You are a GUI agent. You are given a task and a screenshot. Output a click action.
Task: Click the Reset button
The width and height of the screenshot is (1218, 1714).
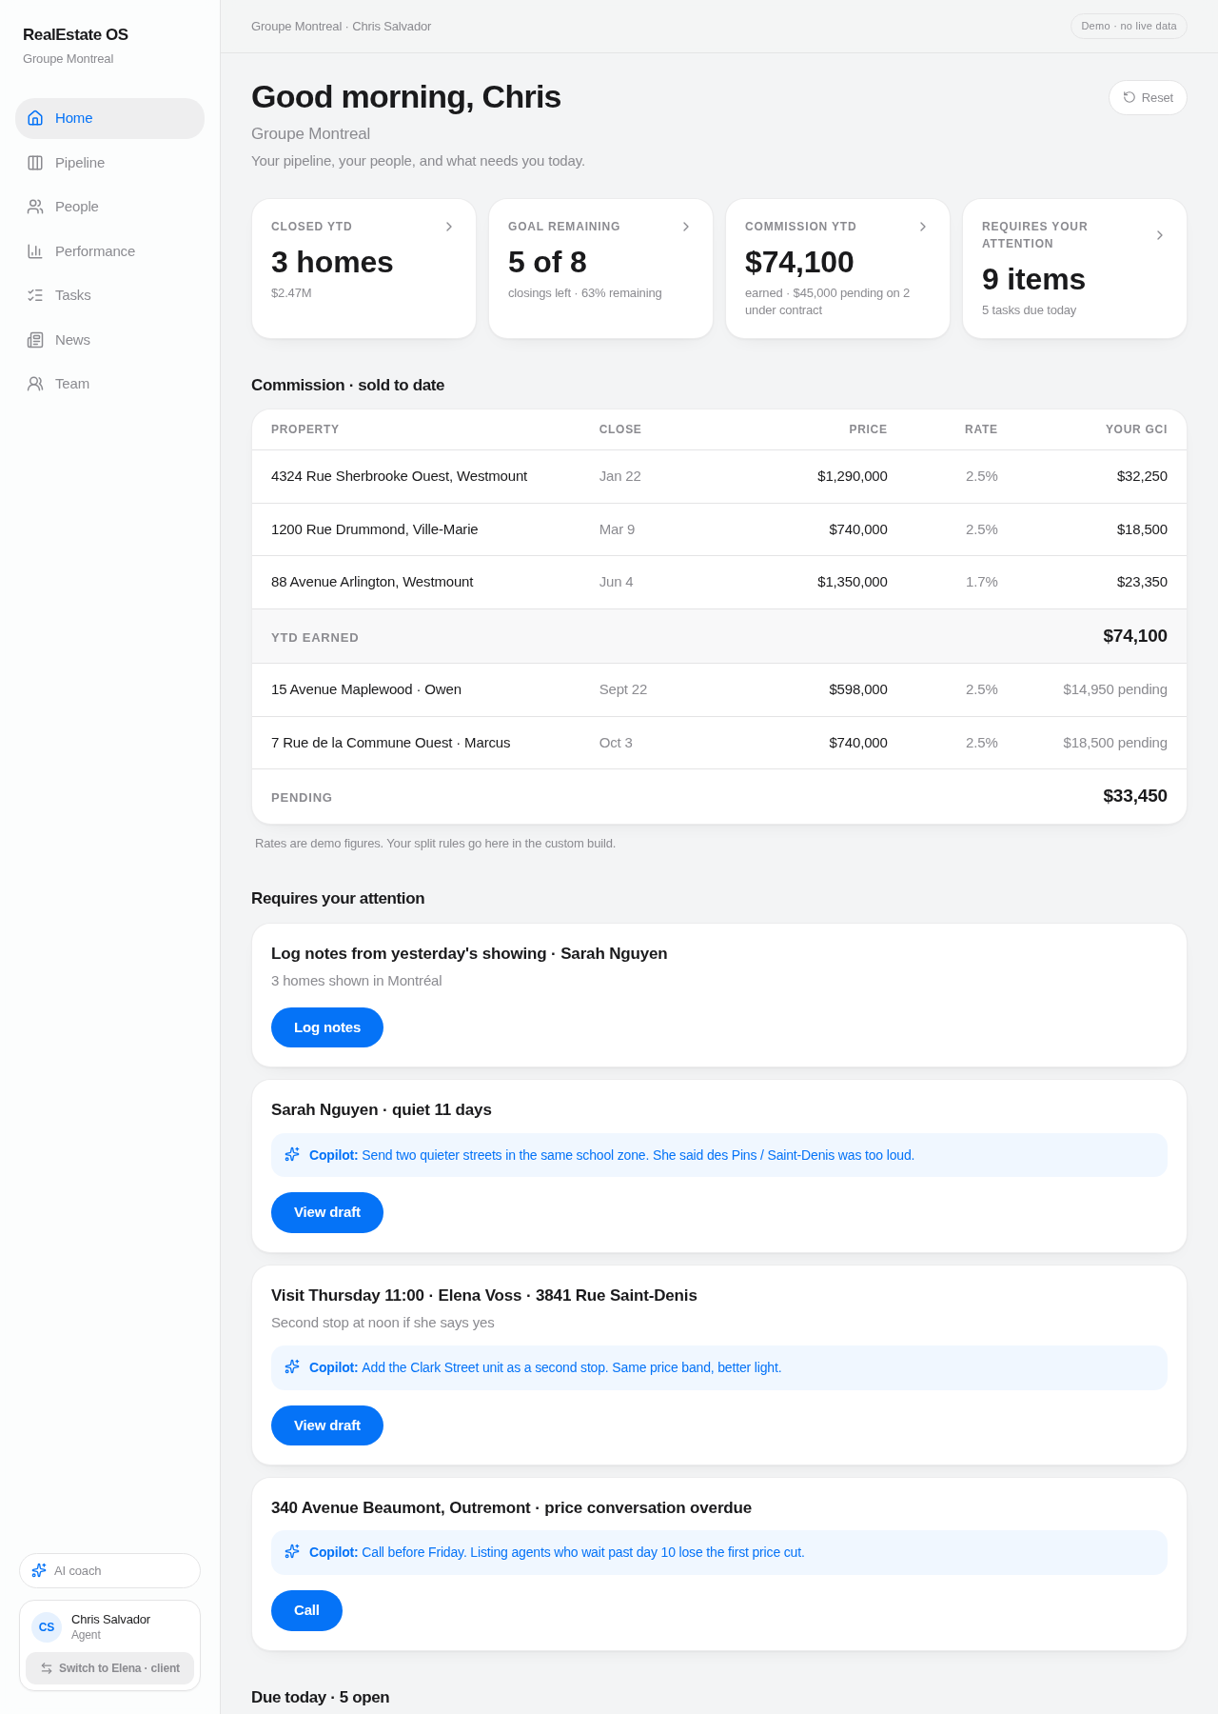(1148, 97)
